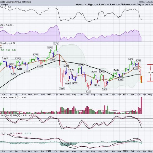
Task: Select the 5.040 price label
Action: tap(116, 70)
